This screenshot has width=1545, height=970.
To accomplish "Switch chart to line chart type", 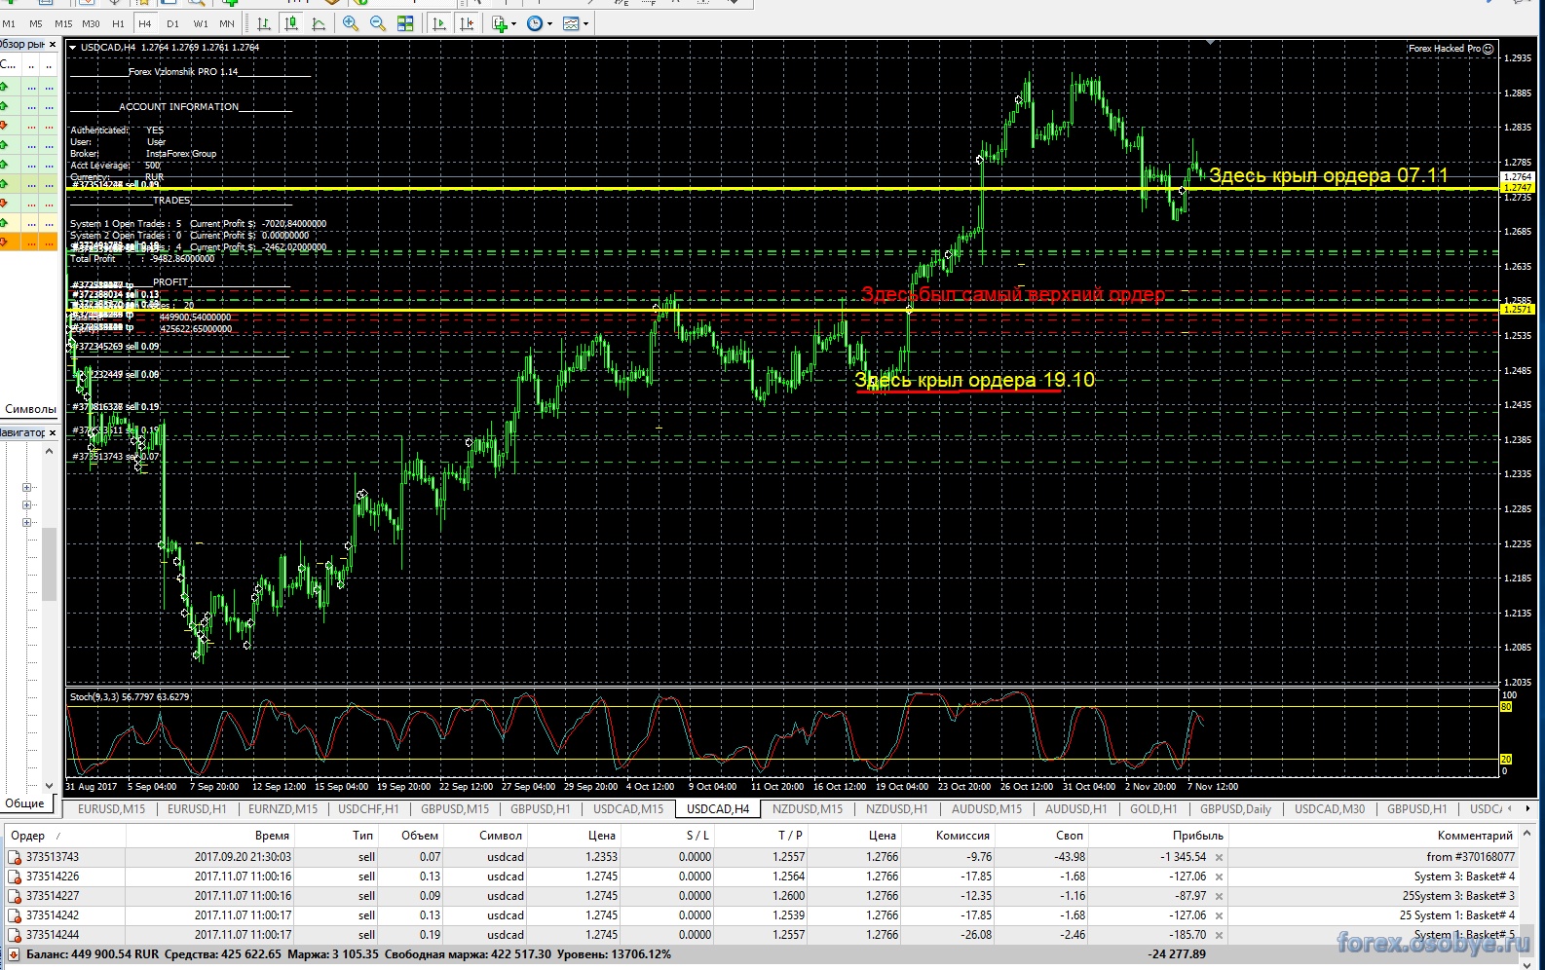I will tap(319, 23).
